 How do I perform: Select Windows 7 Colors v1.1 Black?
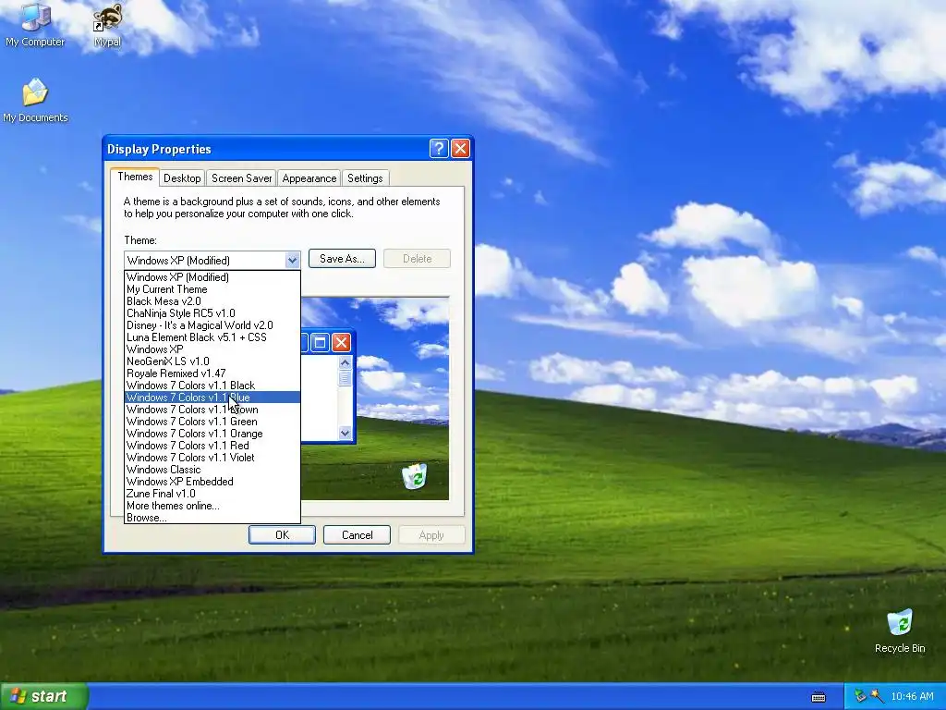(x=212, y=386)
